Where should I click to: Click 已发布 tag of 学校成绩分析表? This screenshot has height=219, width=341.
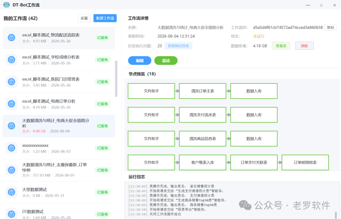(x=102, y=60)
